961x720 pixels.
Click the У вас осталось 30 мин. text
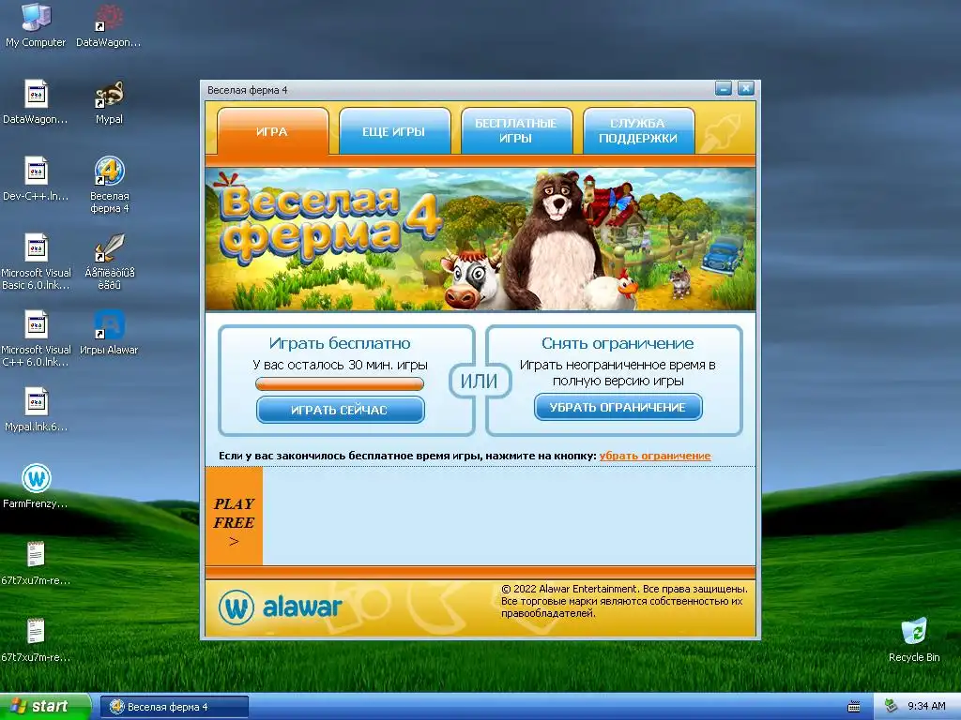(340, 365)
